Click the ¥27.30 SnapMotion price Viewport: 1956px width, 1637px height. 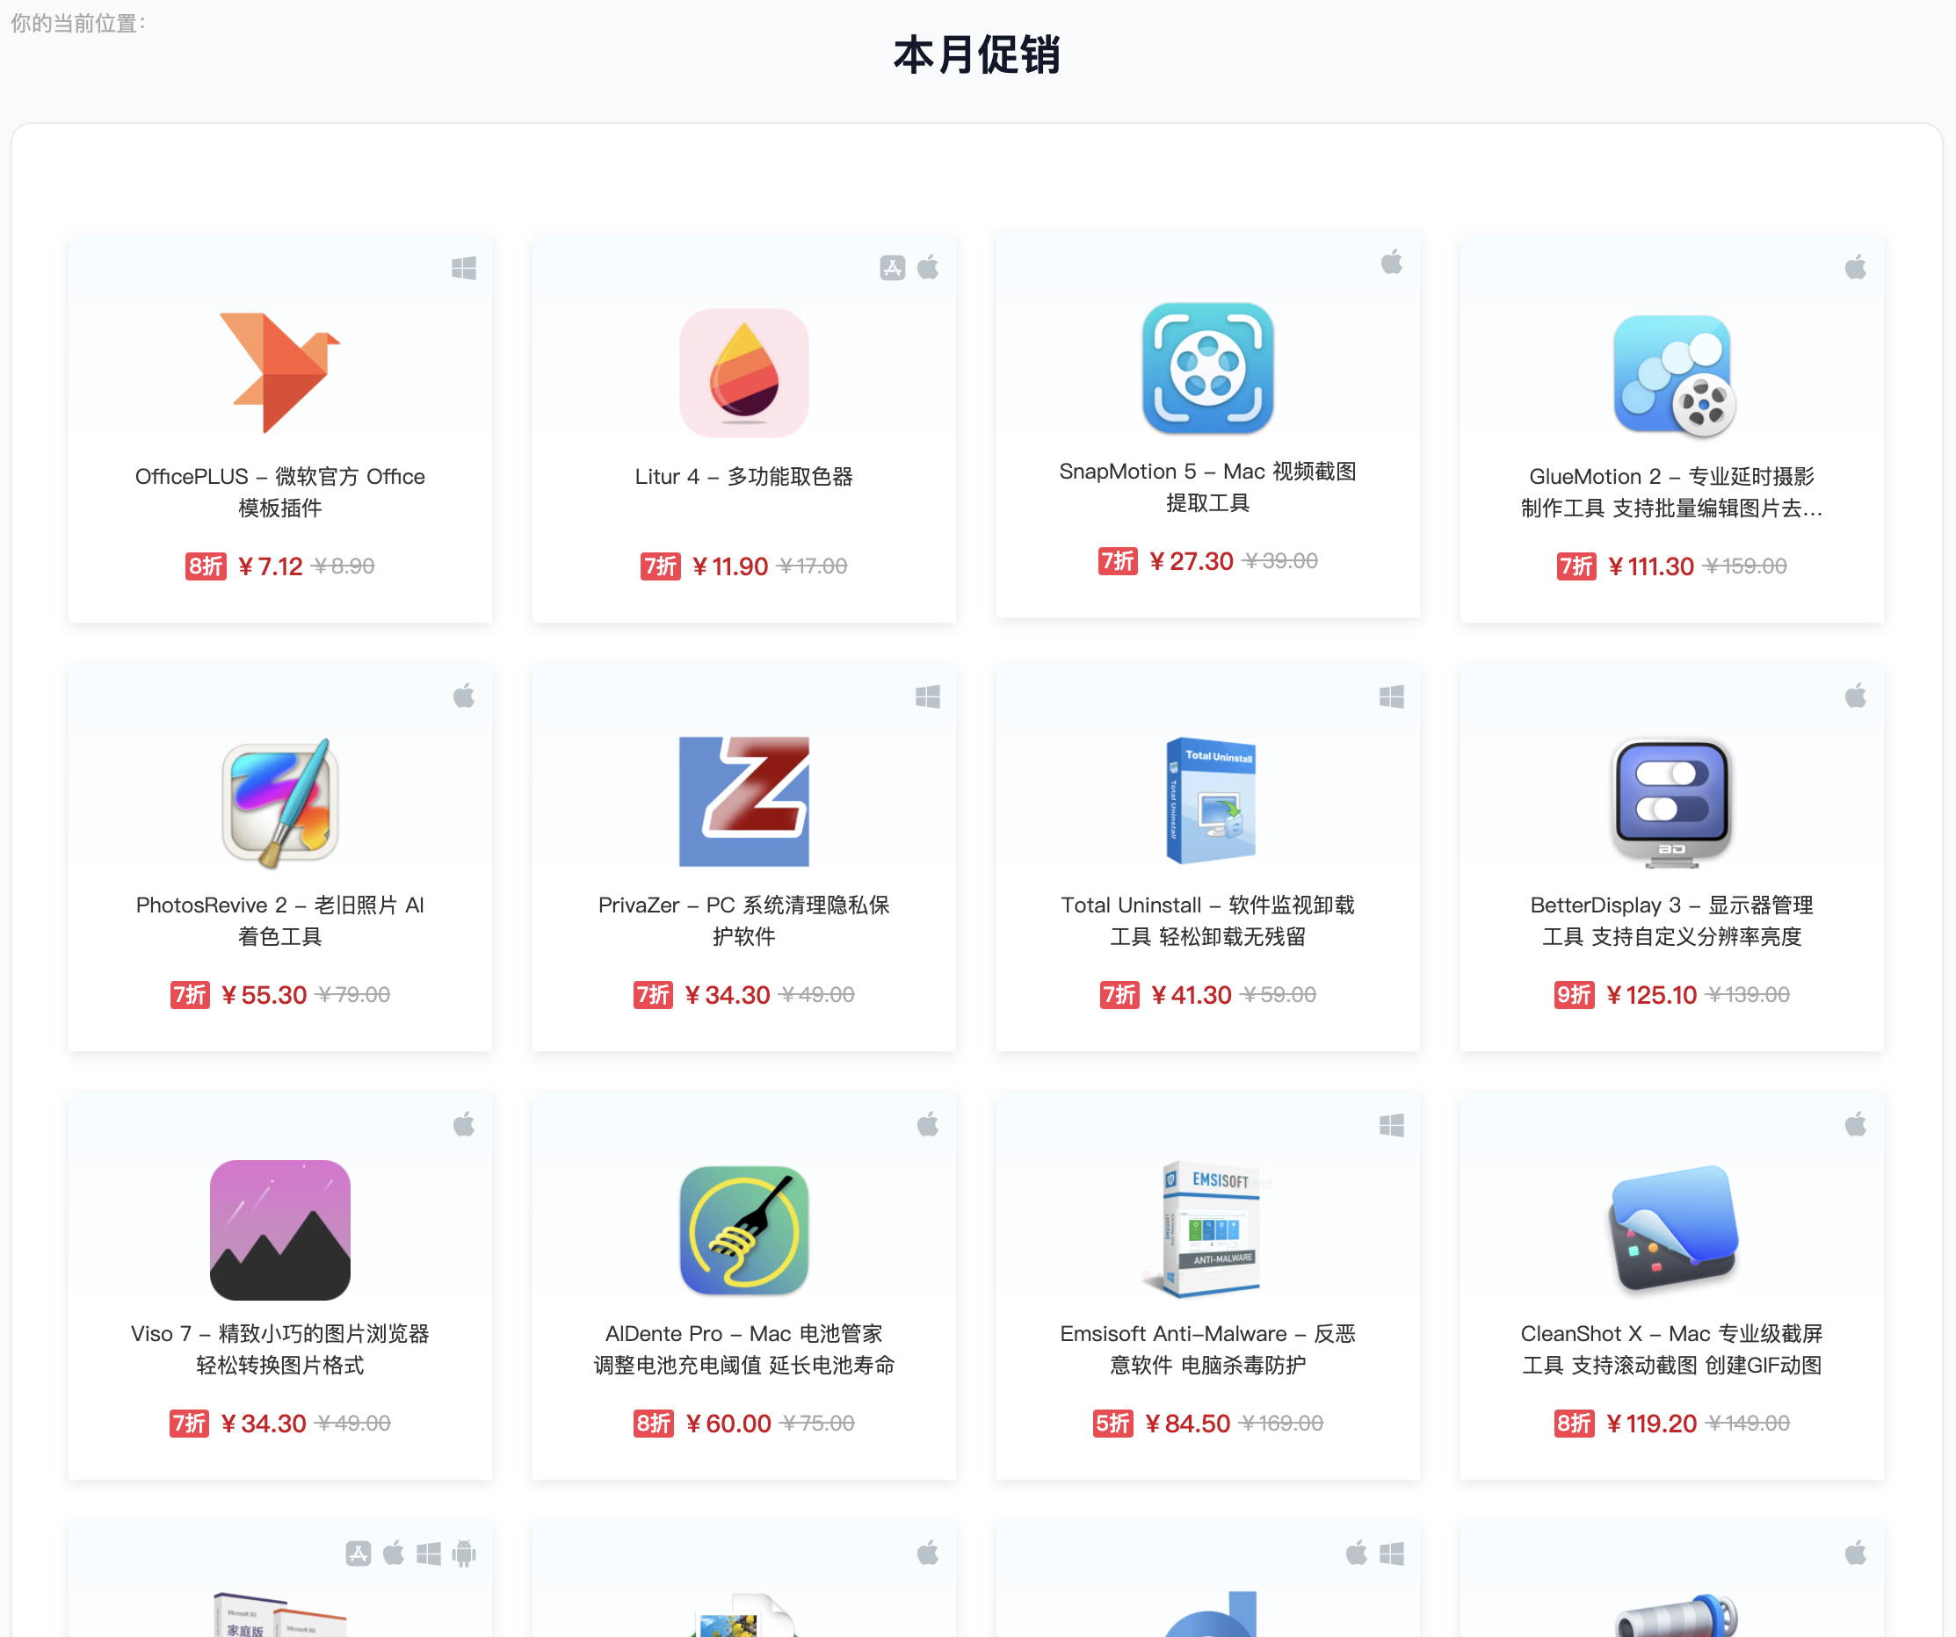[x=1192, y=560]
